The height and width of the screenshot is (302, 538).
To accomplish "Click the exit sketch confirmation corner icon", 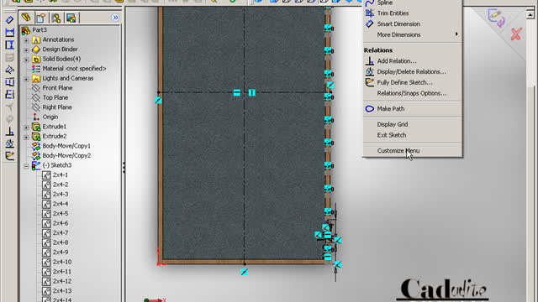I will pos(496,18).
